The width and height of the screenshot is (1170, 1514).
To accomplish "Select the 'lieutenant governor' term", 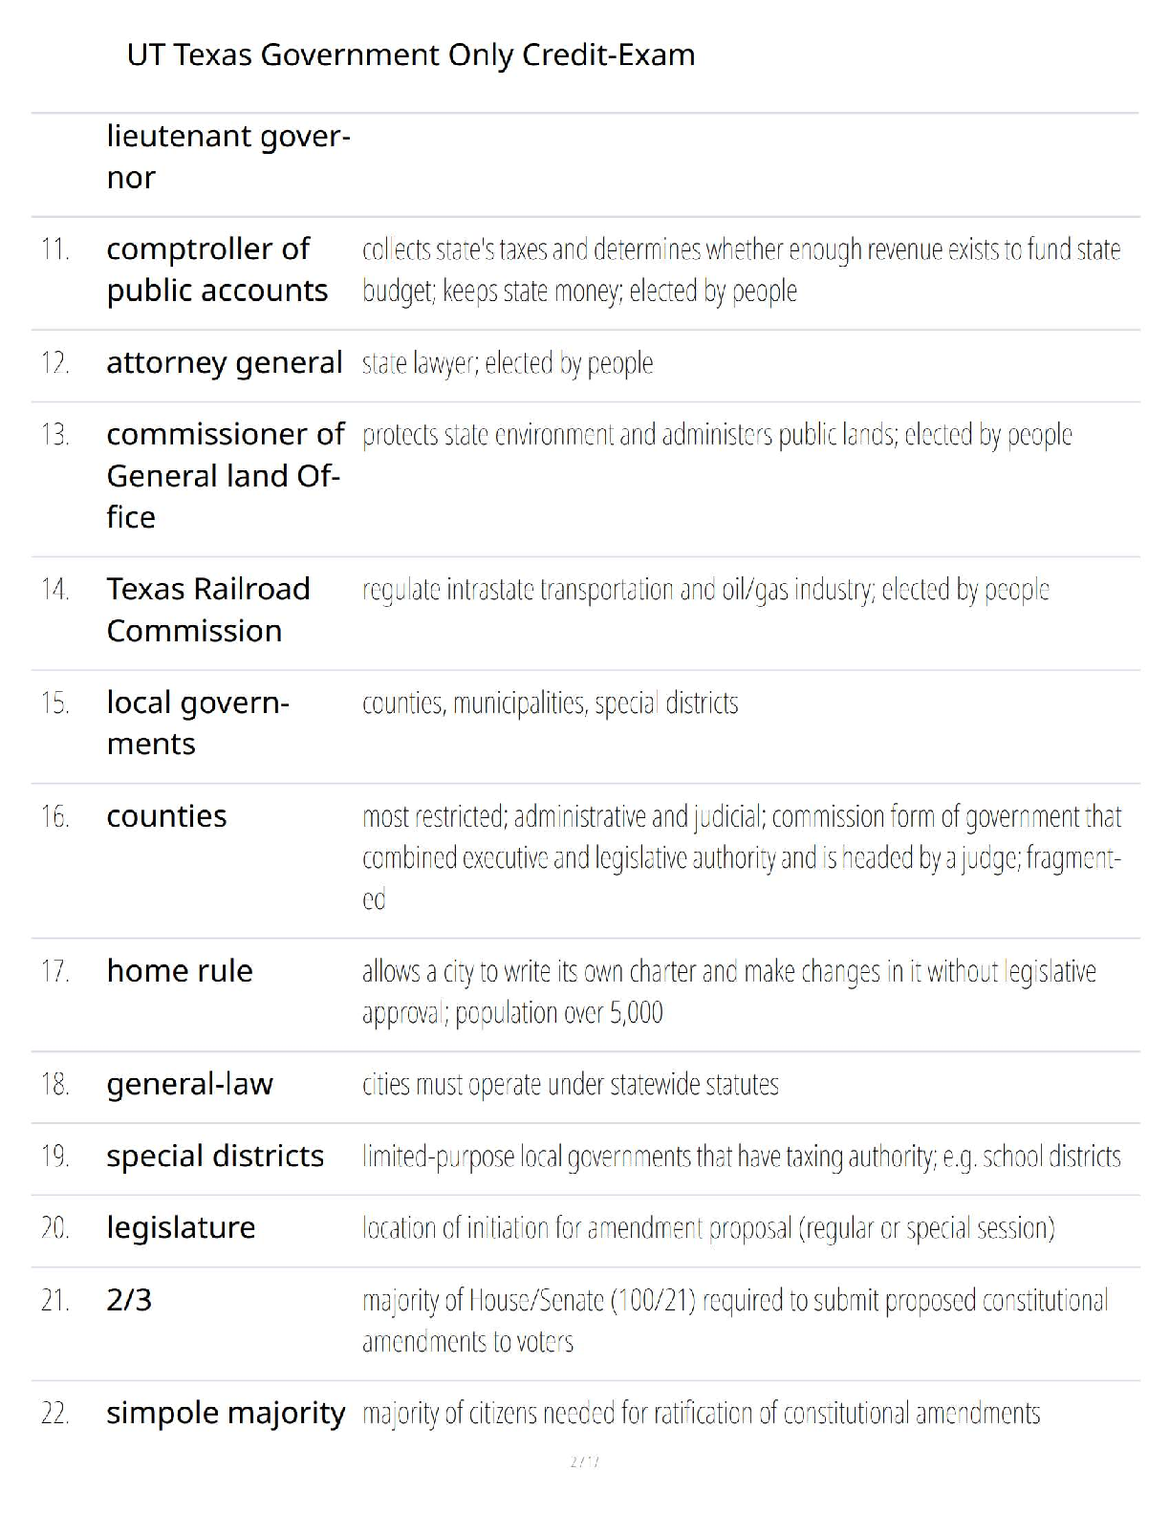I will click(x=228, y=157).
